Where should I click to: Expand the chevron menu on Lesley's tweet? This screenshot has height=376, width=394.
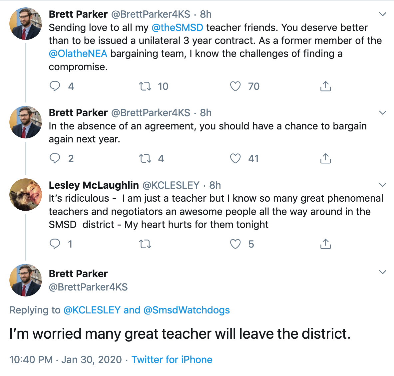click(x=383, y=185)
